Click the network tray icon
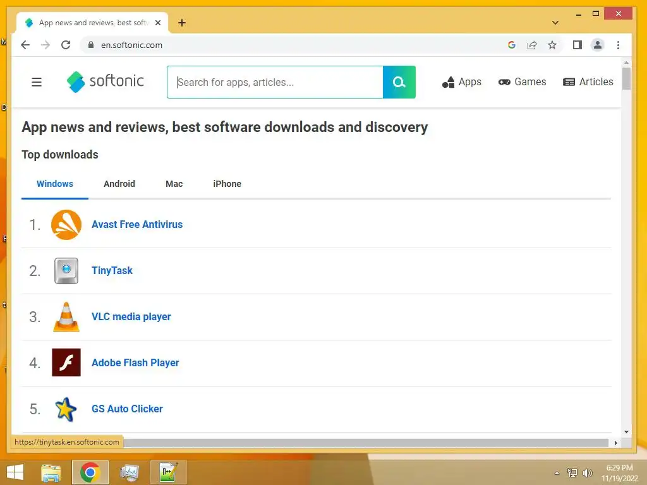Image resolution: width=647 pixels, height=485 pixels. pyautogui.click(x=572, y=472)
